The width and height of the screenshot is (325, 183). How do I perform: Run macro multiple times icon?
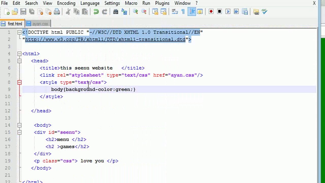tap(236, 12)
